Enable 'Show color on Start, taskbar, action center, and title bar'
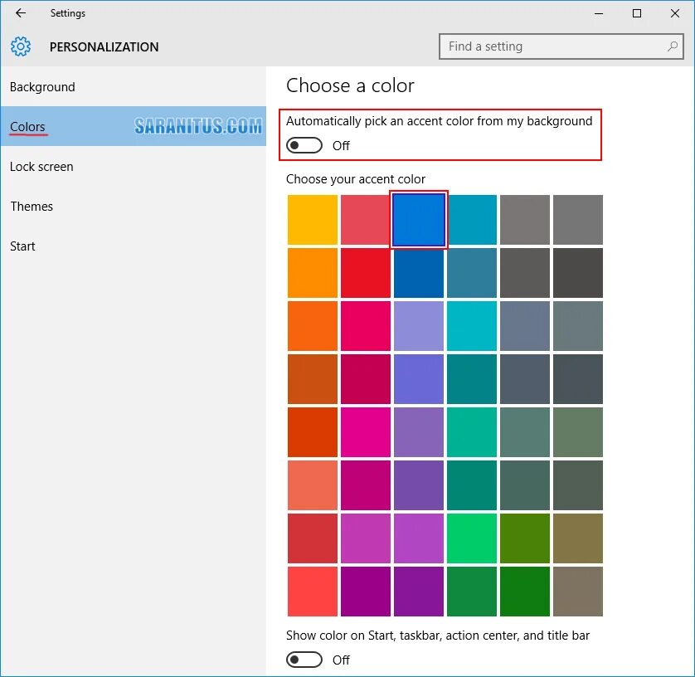Viewport: 695px width, 677px height. 304,660
